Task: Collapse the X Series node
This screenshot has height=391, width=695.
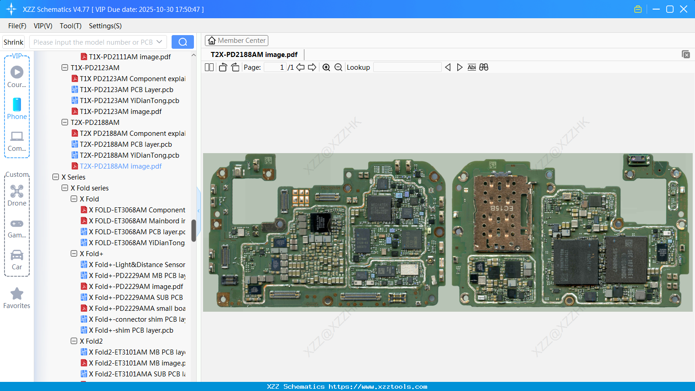Action: tap(56, 177)
